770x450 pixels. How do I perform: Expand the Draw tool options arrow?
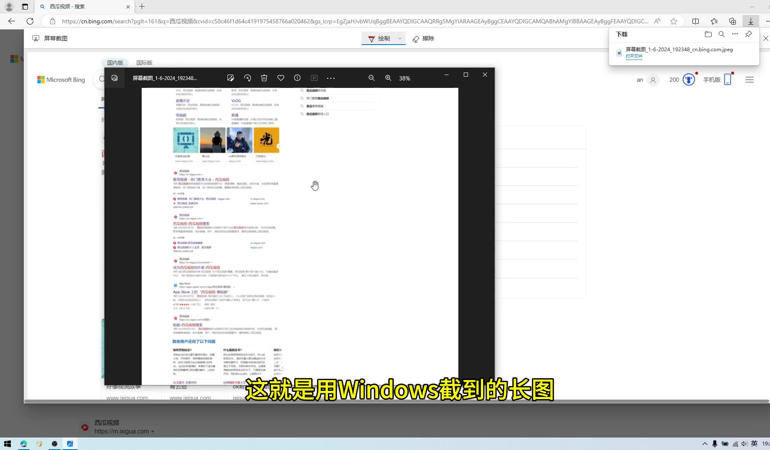click(400, 38)
